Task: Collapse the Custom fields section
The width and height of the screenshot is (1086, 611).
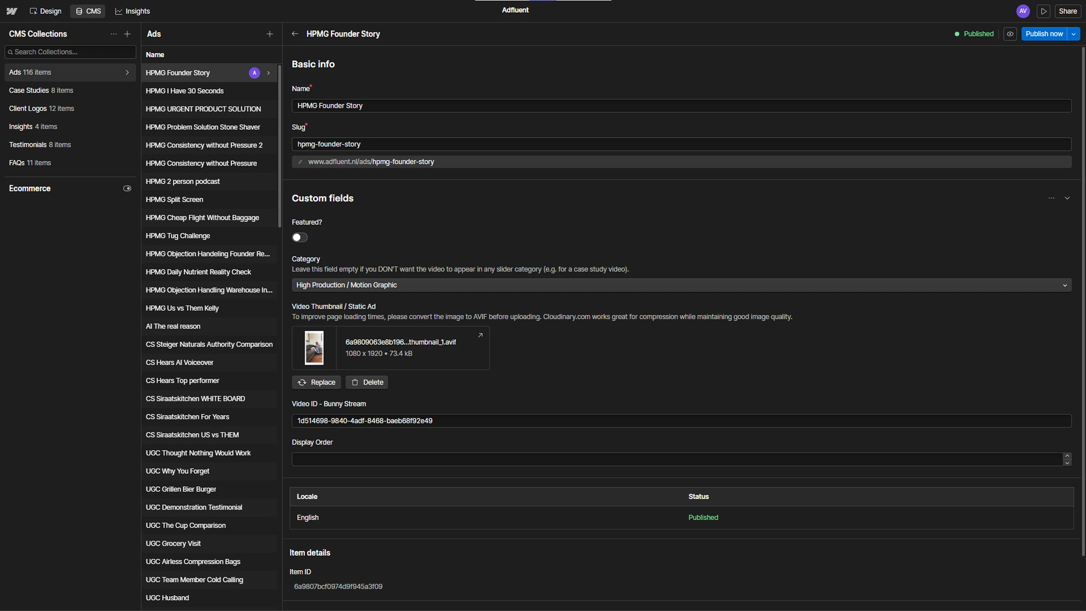Action: pyautogui.click(x=1067, y=198)
